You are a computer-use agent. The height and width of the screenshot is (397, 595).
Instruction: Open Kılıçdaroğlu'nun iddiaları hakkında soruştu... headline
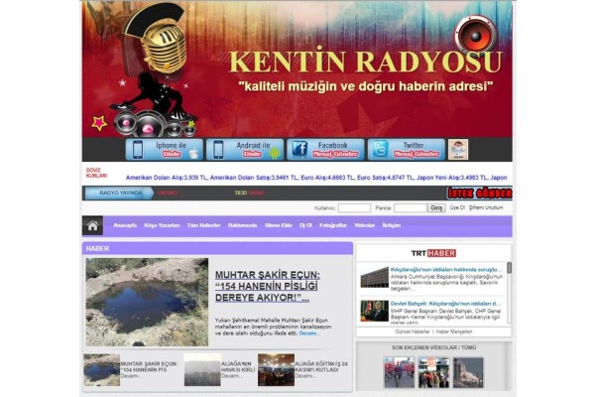tap(446, 270)
